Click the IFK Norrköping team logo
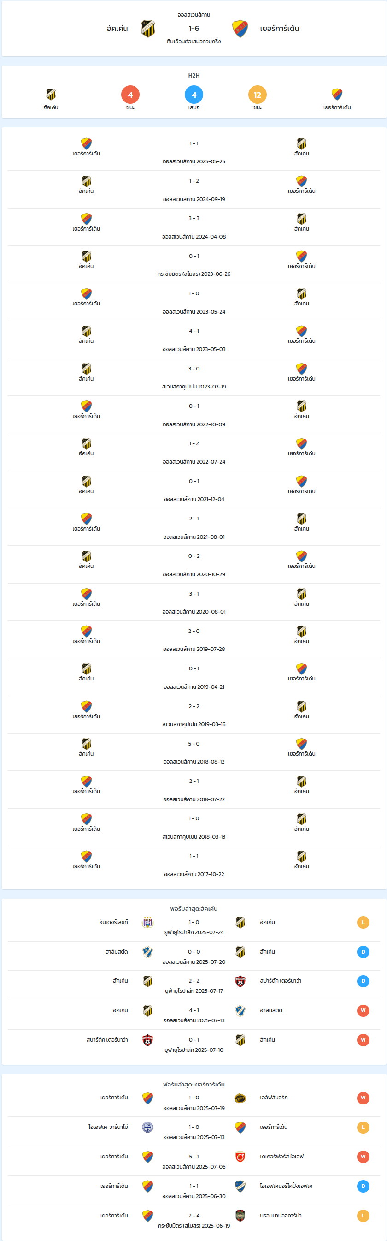The width and height of the screenshot is (387, 1241). point(240,1186)
